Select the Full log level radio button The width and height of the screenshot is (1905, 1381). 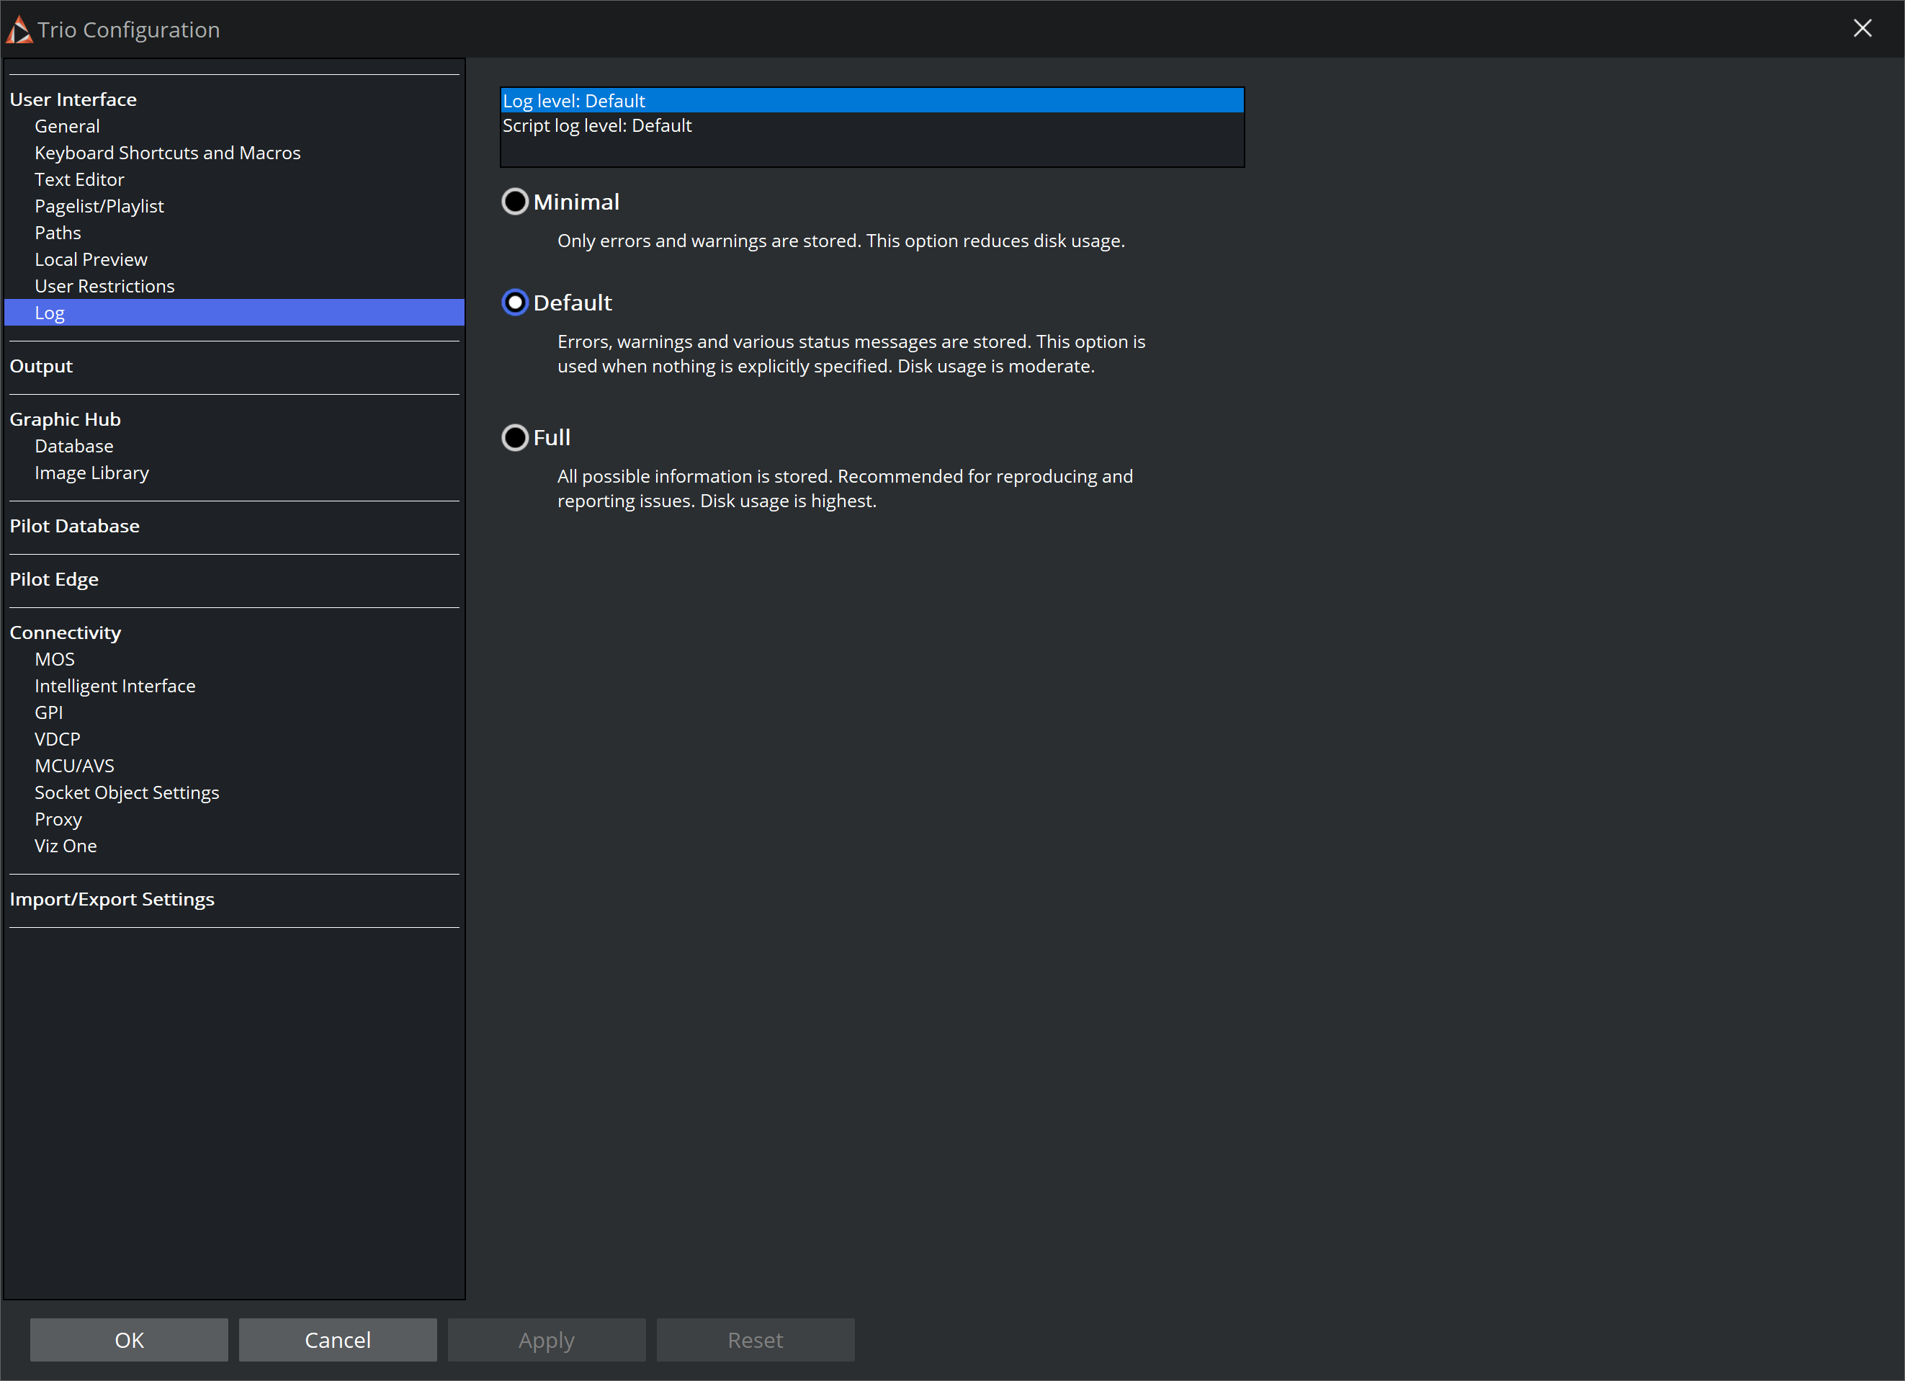click(x=515, y=438)
